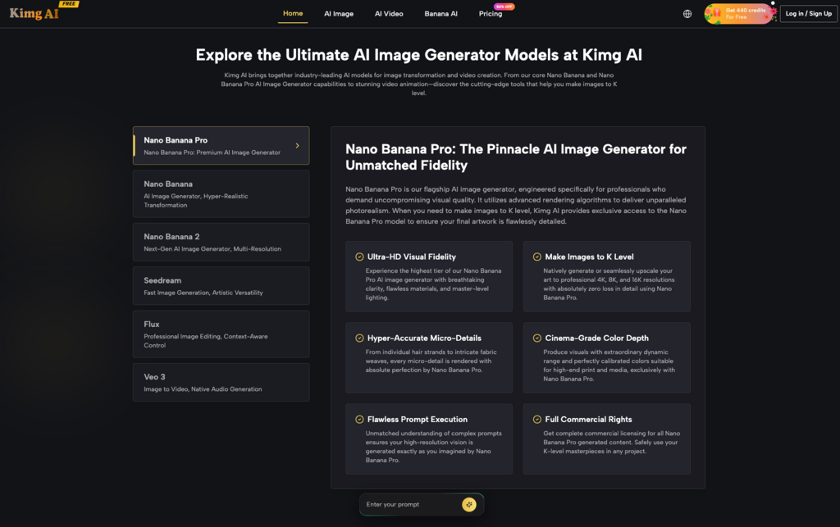
Task: Click the Ultra-HD Visual Fidelity check icon
Action: click(359, 257)
